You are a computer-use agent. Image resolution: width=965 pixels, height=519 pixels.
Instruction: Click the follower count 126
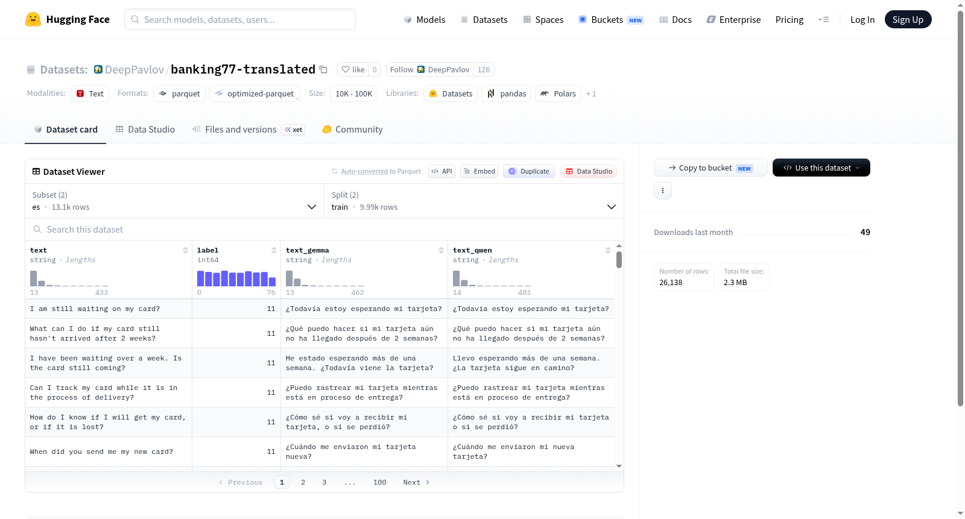coord(484,69)
